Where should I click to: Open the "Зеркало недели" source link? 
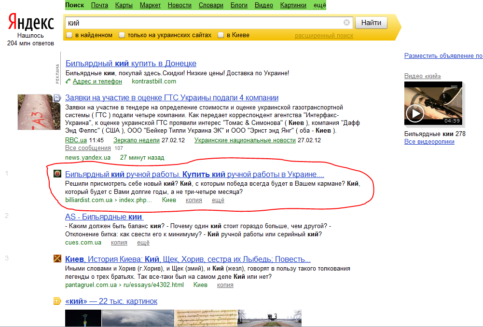[x=137, y=140]
